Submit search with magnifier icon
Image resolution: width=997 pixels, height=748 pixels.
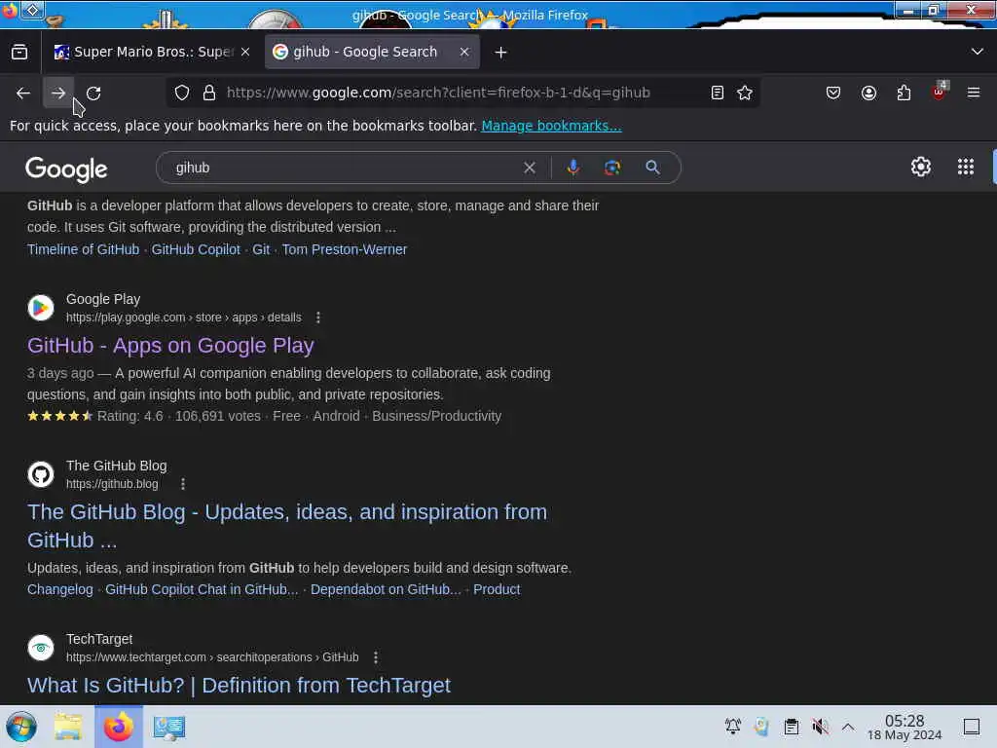point(652,168)
